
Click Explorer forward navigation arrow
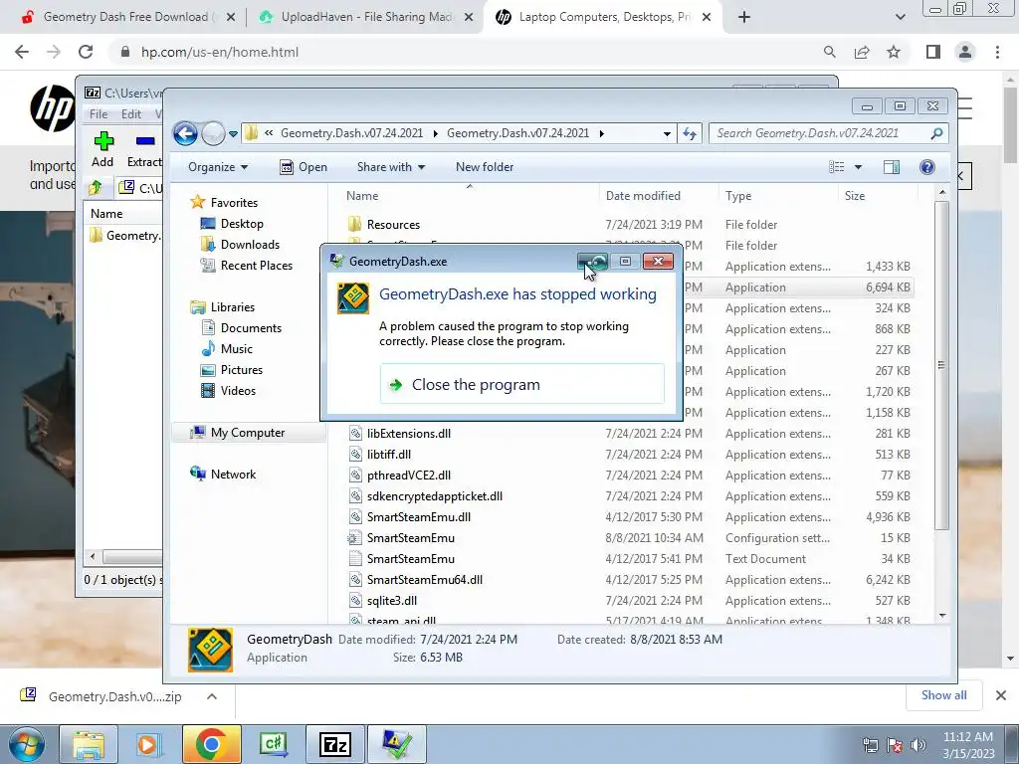213,134
